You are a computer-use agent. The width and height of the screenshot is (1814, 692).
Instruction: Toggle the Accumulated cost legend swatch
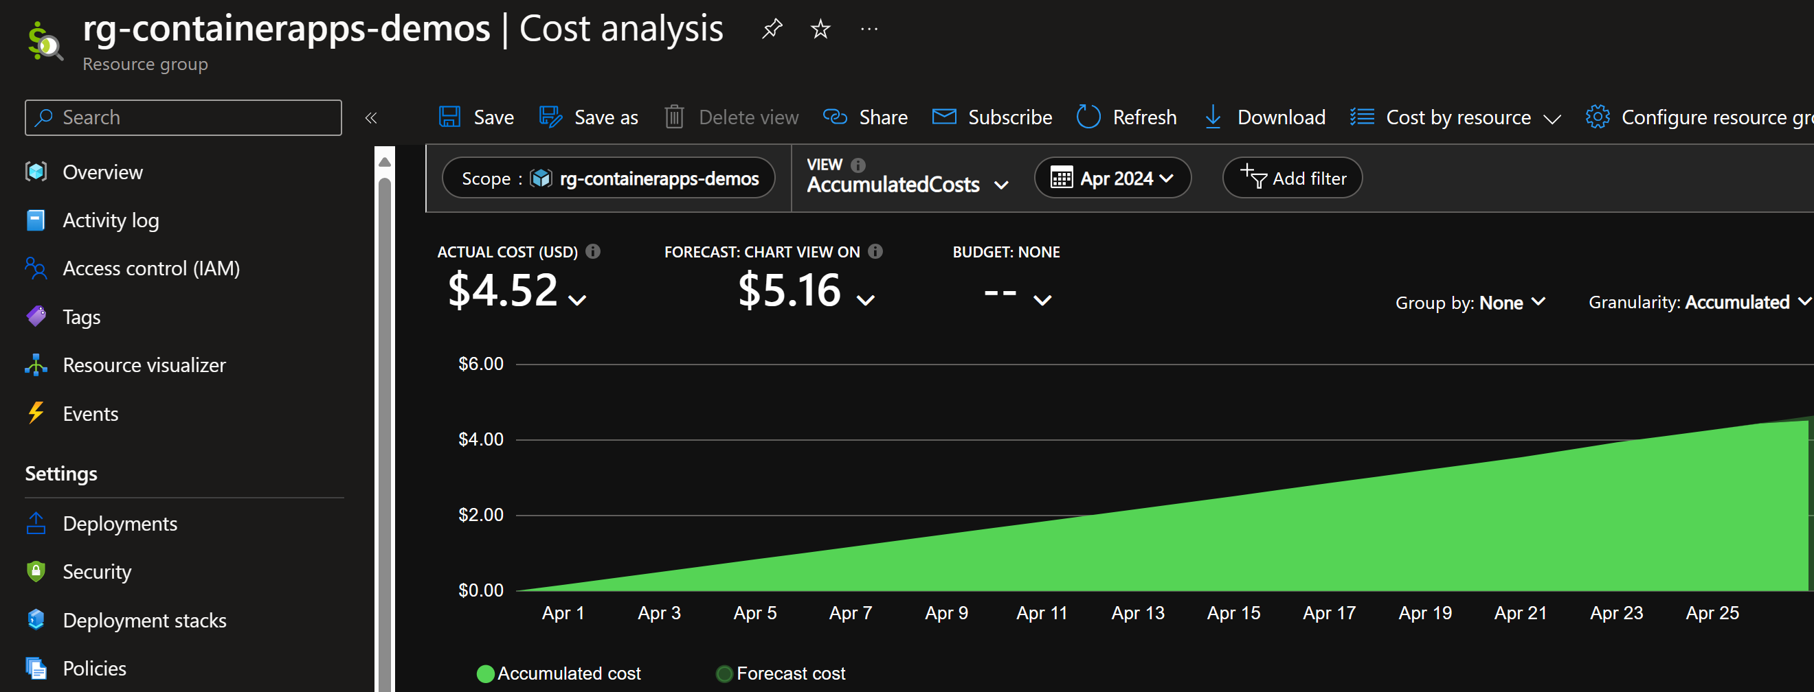pyautogui.click(x=485, y=673)
